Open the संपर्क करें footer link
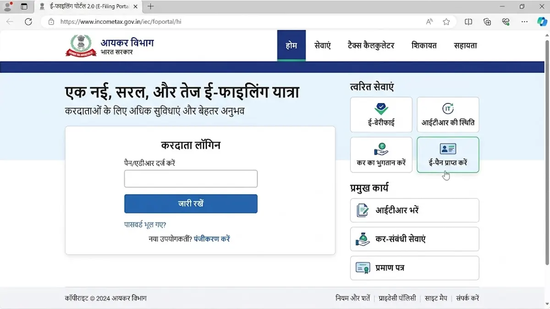 point(467,298)
